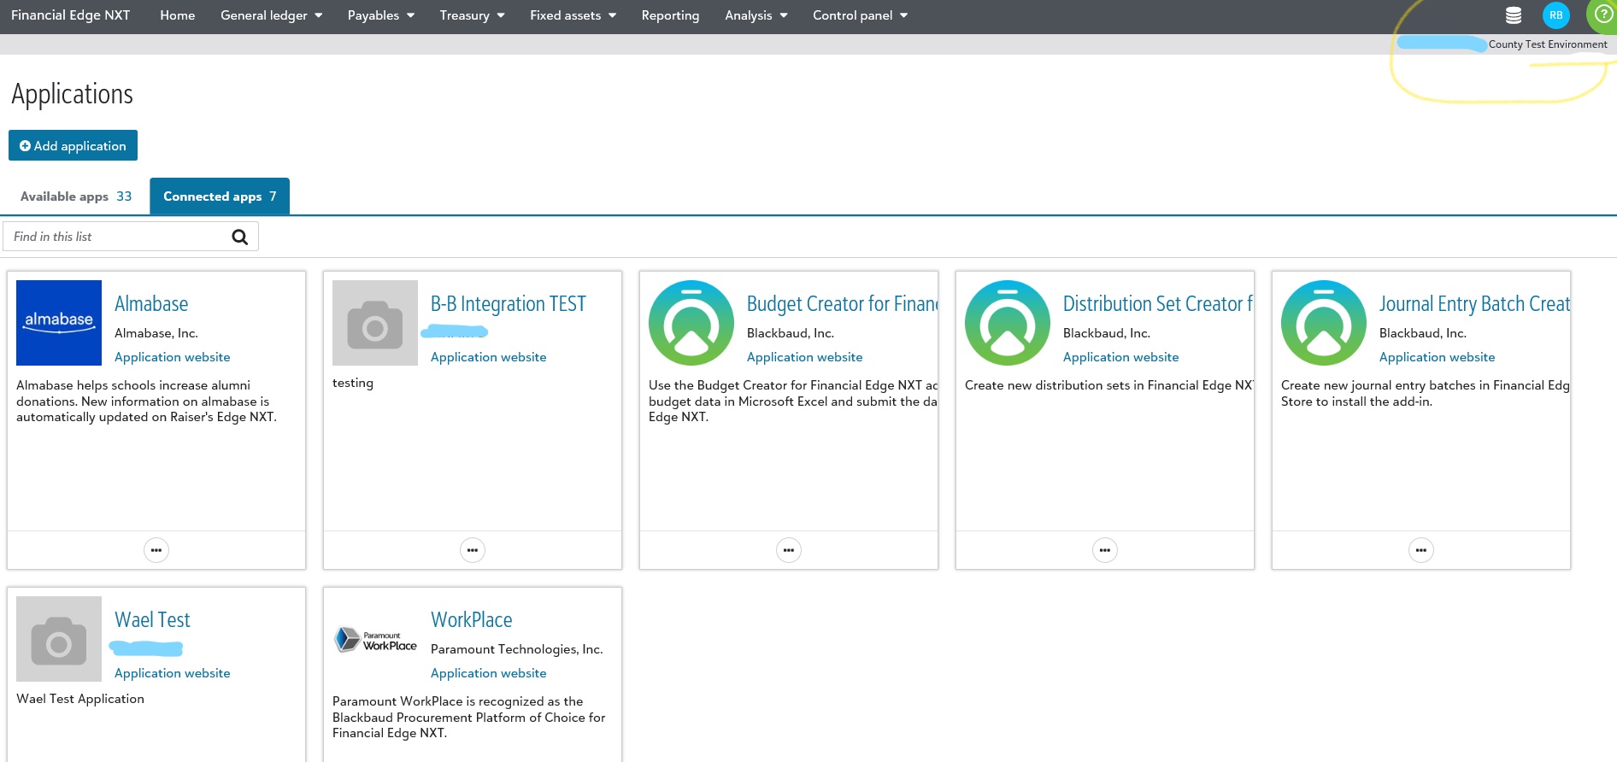
Task: Click 'Blackbaud, Inc.' under Budget Creator
Action: (791, 333)
